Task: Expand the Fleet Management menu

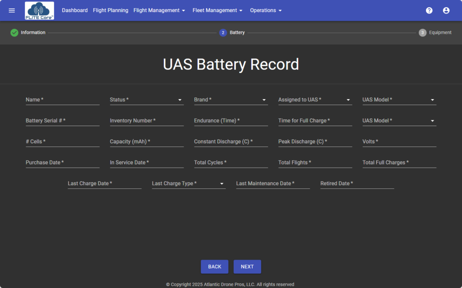Action: click(x=217, y=10)
